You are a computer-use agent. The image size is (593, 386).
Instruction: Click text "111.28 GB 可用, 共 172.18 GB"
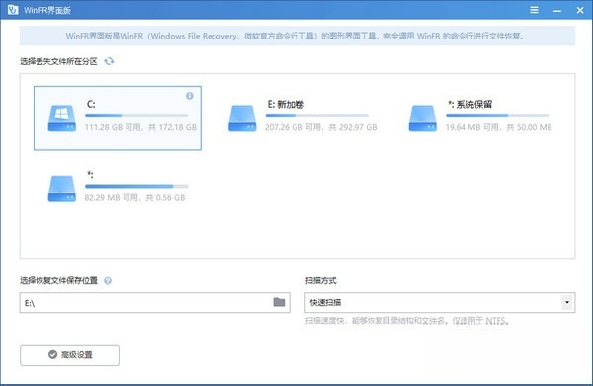(140, 127)
